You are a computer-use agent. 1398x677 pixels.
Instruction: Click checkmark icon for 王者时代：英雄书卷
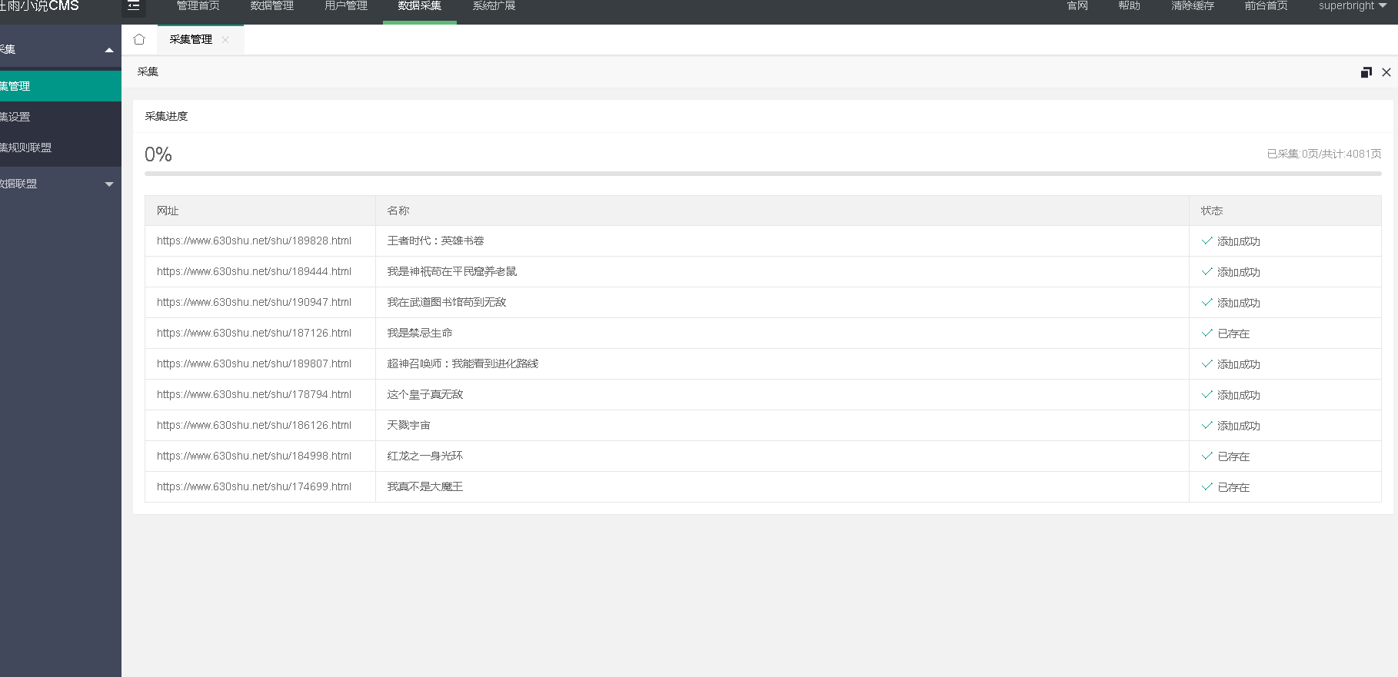(x=1207, y=241)
